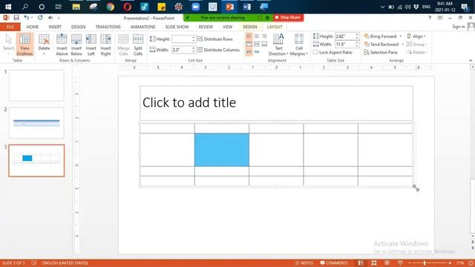
Task: Select slide 1 thumbnail
Action: [x=36, y=85]
